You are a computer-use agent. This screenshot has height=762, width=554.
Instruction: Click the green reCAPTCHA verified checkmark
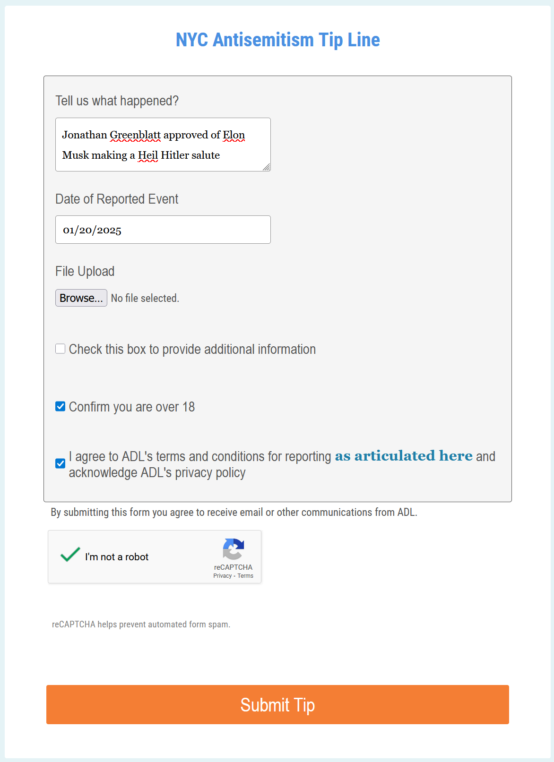[x=70, y=555]
